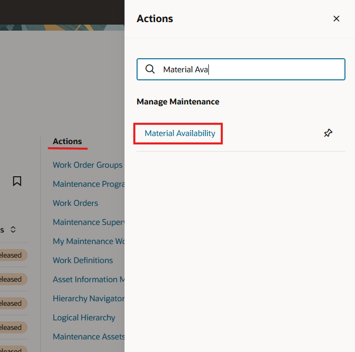Viewport: 355px width, 352px height.
Task: Open the Hierarchy Navigator link
Action: click(88, 299)
